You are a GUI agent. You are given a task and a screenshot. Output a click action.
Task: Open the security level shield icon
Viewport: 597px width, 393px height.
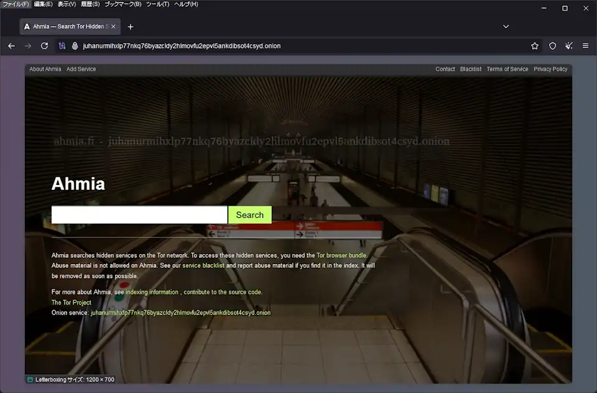point(552,45)
